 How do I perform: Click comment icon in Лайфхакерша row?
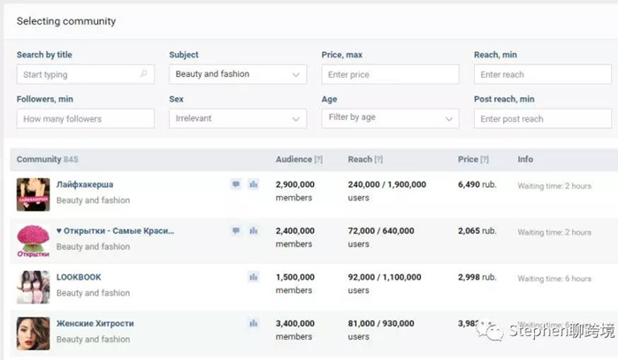[x=236, y=184]
